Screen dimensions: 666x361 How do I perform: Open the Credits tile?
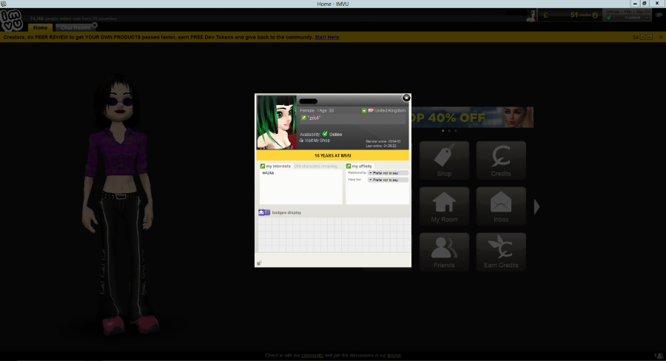coord(501,161)
